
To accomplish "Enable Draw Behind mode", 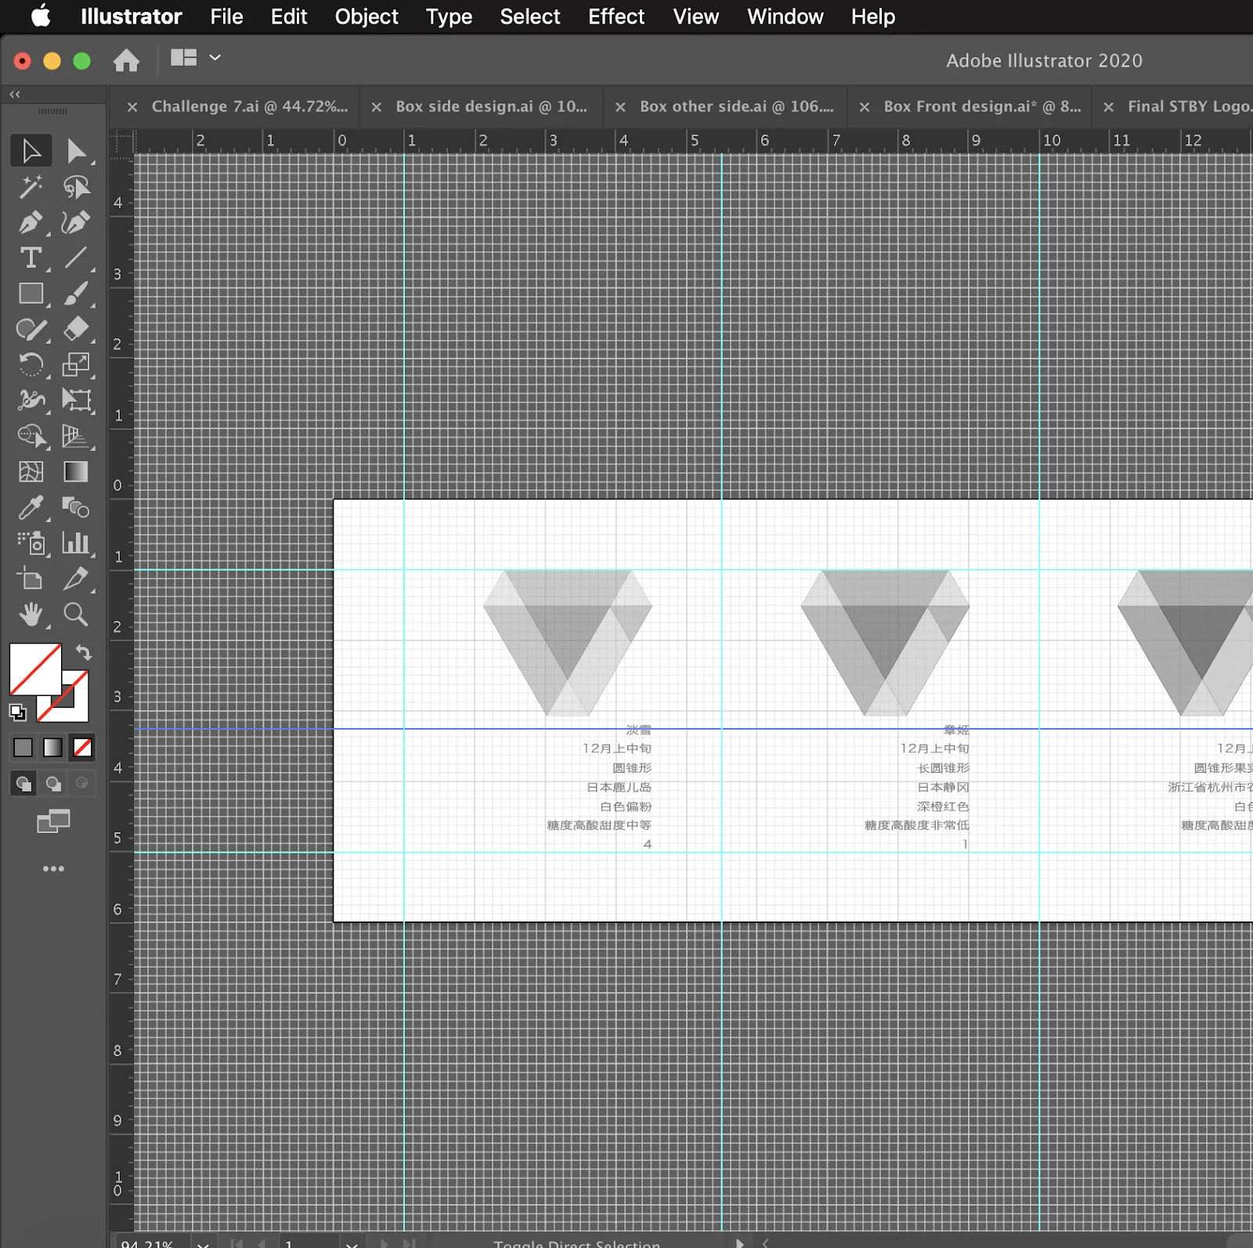I will pos(53,783).
